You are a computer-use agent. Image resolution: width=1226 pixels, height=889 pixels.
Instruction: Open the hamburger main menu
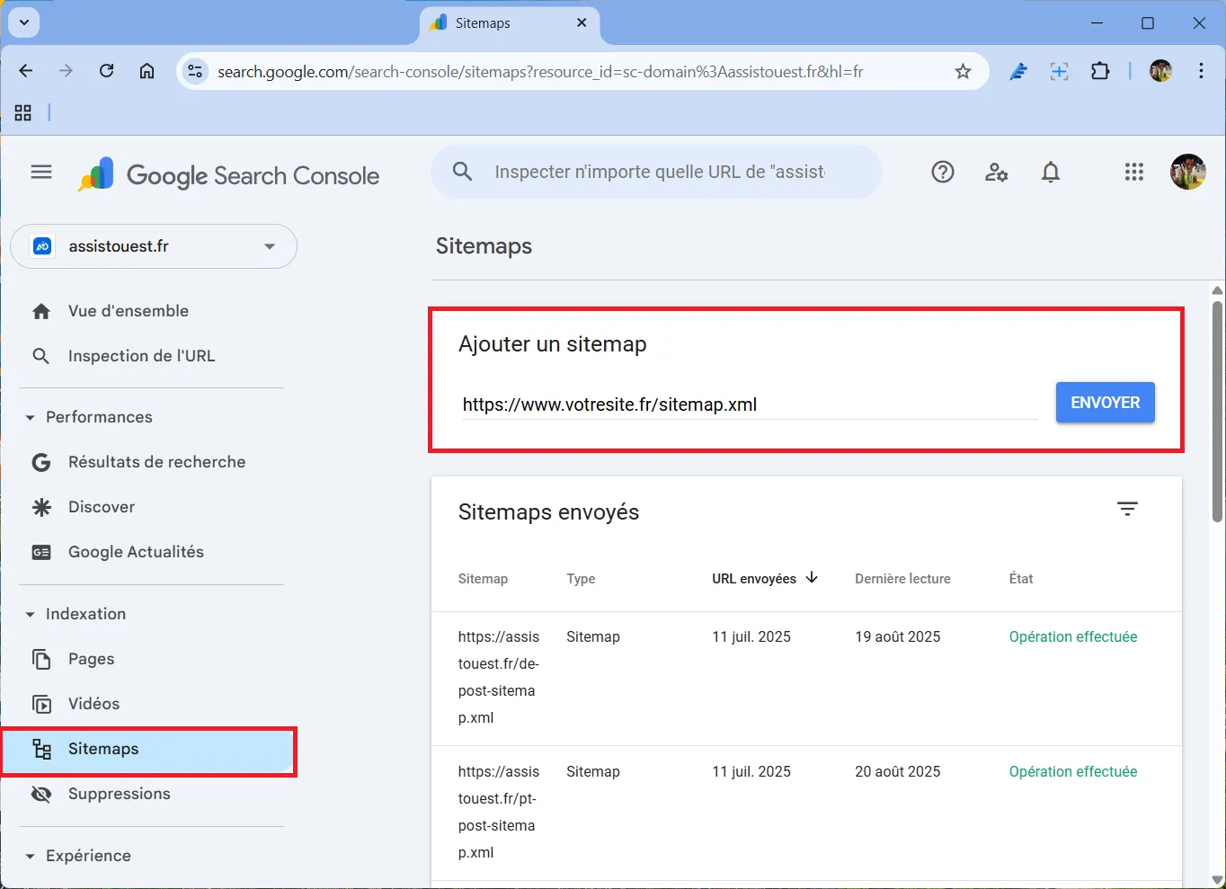coord(41,172)
